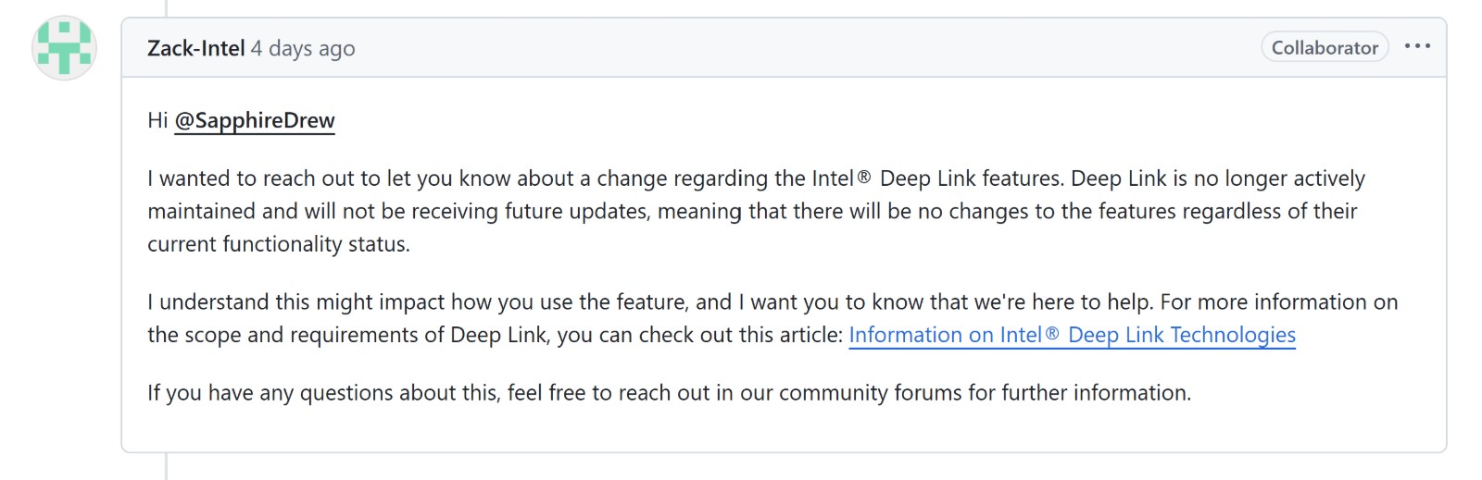Click the paragraph starting 'I understand this might impact'

point(772,318)
